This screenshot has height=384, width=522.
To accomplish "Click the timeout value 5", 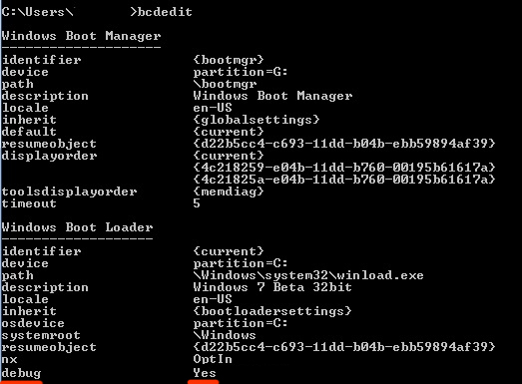I will (x=197, y=203).
